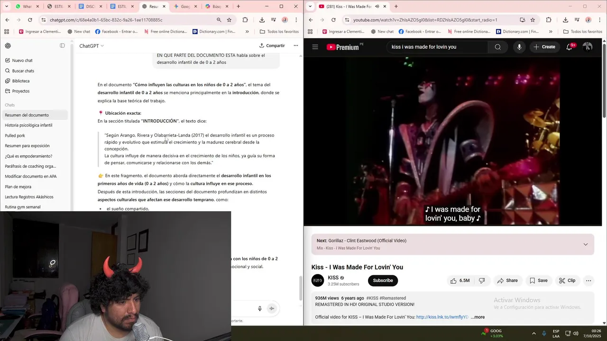This screenshot has height=341, width=607.
Task: Close the Resumen ChatGPT tab
Action: [x=164, y=7]
